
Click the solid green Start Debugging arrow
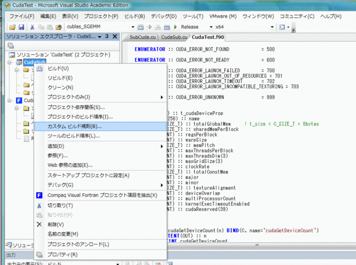pos(175,27)
